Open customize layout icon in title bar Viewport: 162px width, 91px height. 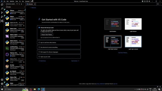pyautogui.click(x=149, y=1)
